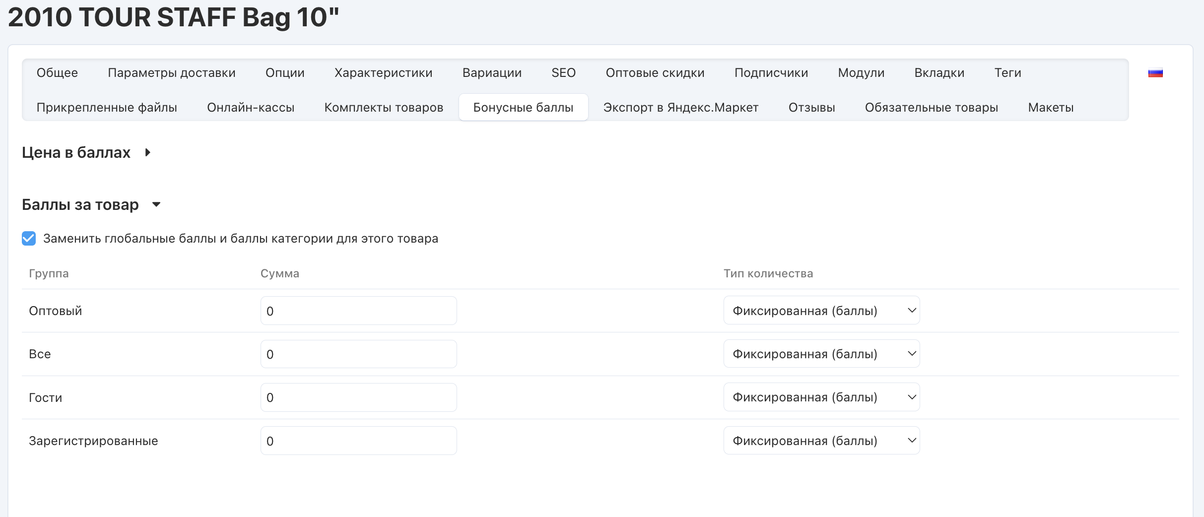Open quantity type dropdown for Гости
The width and height of the screenshot is (1204, 517).
pyautogui.click(x=821, y=397)
